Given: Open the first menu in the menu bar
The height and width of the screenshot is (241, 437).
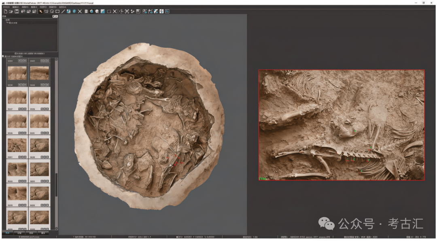Looking at the screenshot, I should (6, 7).
